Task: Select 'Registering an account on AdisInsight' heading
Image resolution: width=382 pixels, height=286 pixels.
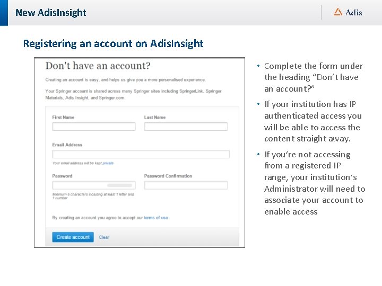Action: click(113, 43)
